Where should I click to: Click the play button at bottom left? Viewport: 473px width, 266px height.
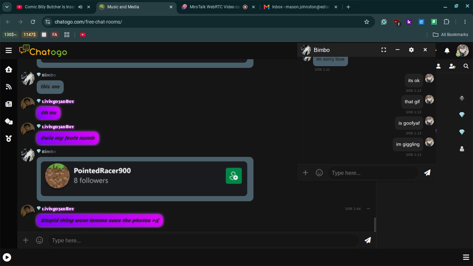pos(7,257)
